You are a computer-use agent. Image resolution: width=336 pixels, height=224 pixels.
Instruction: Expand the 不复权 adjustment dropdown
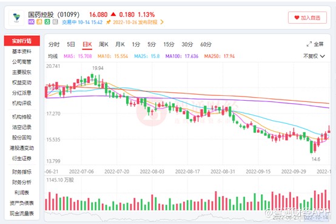click(314, 56)
